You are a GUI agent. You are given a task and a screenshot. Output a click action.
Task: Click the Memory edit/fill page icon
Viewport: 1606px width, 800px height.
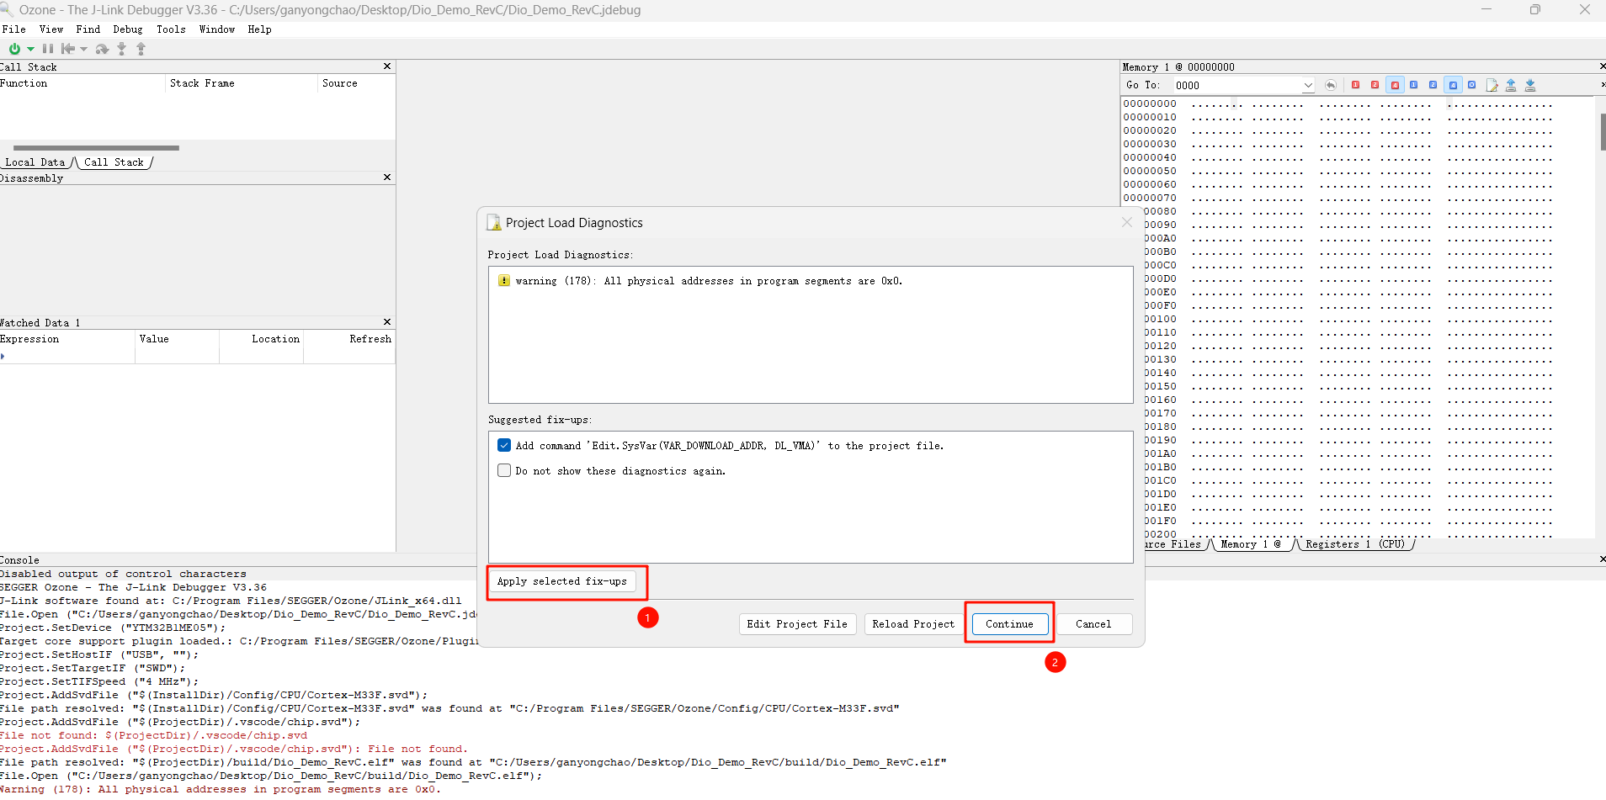(x=1492, y=85)
